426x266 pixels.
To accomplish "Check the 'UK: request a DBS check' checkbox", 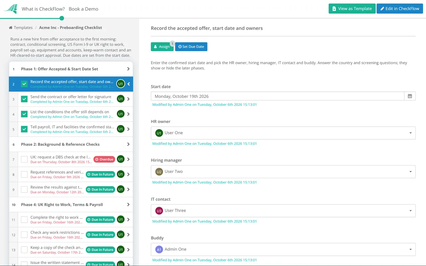I will [x=24, y=159].
